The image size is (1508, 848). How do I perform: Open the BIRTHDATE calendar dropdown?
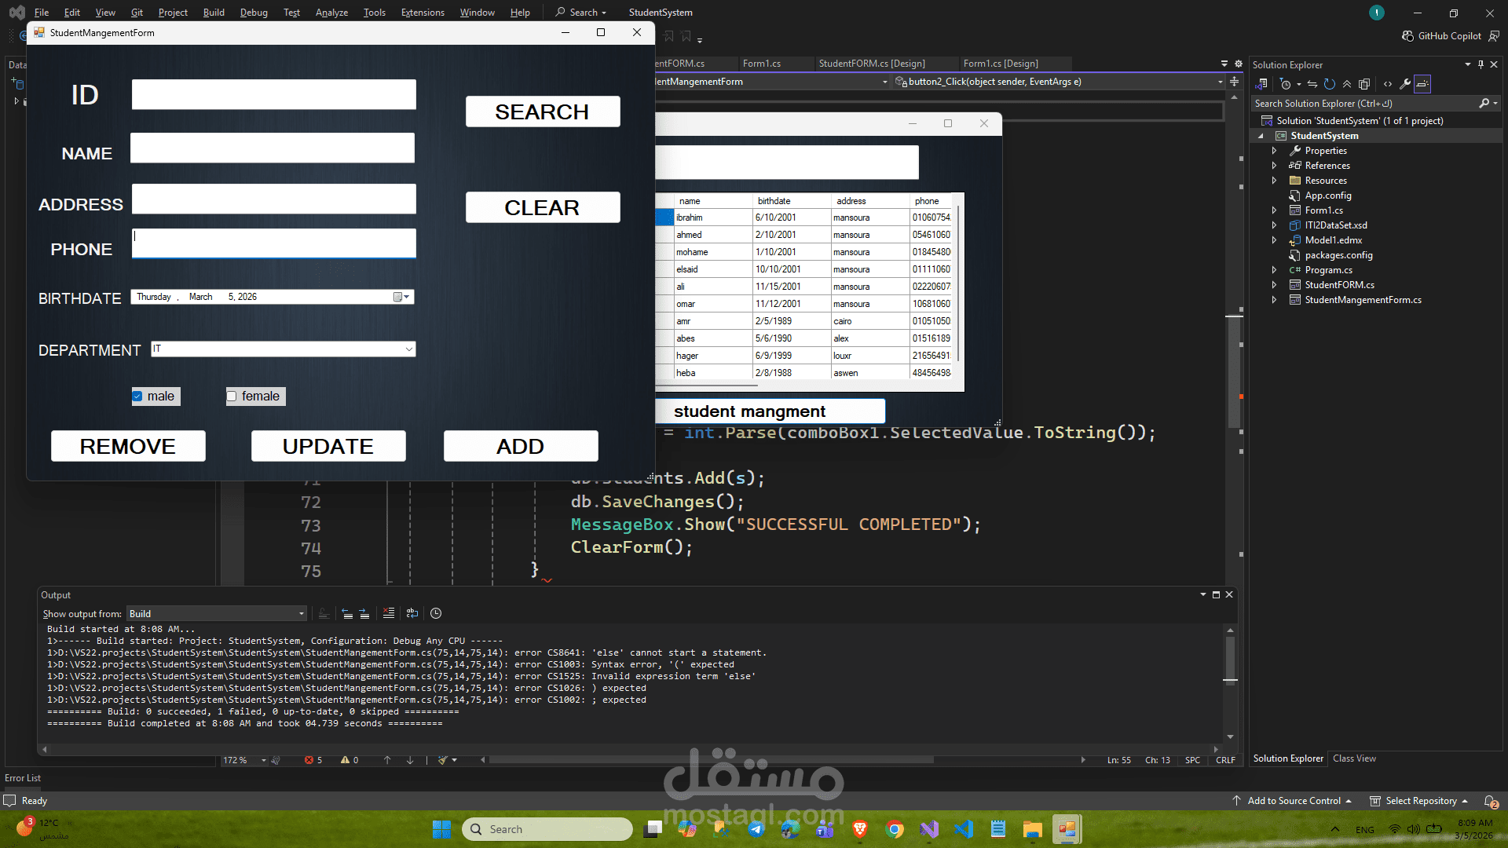401,297
